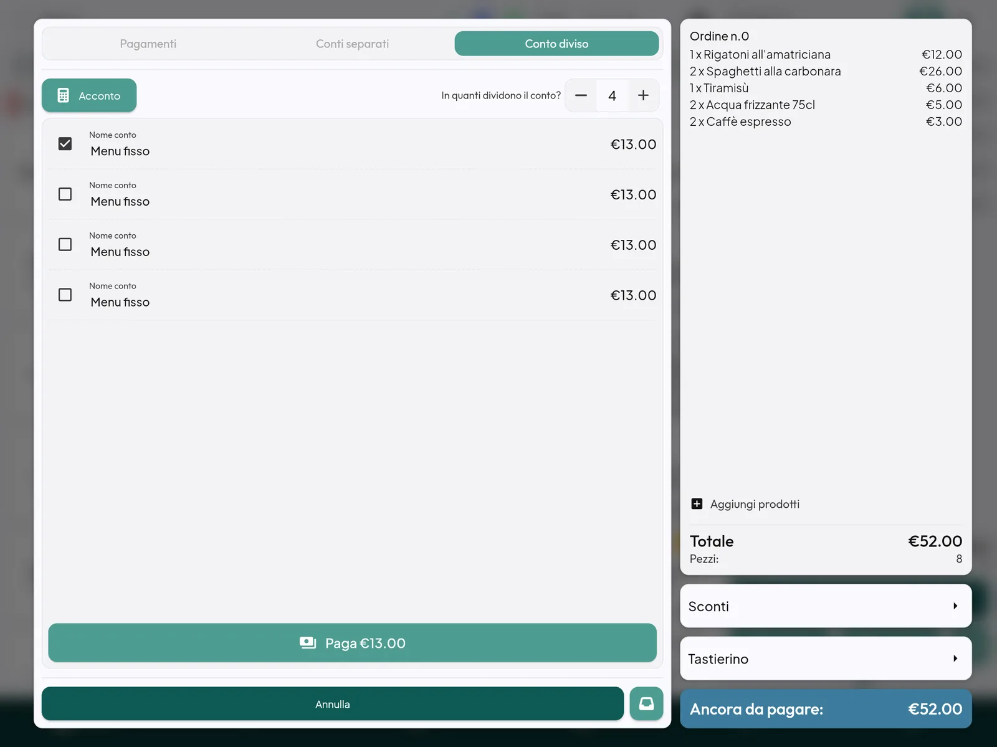The width and height of the screenshot is (997, 747).
Task: Increase the split count with plus
Action: pos(643,95)
